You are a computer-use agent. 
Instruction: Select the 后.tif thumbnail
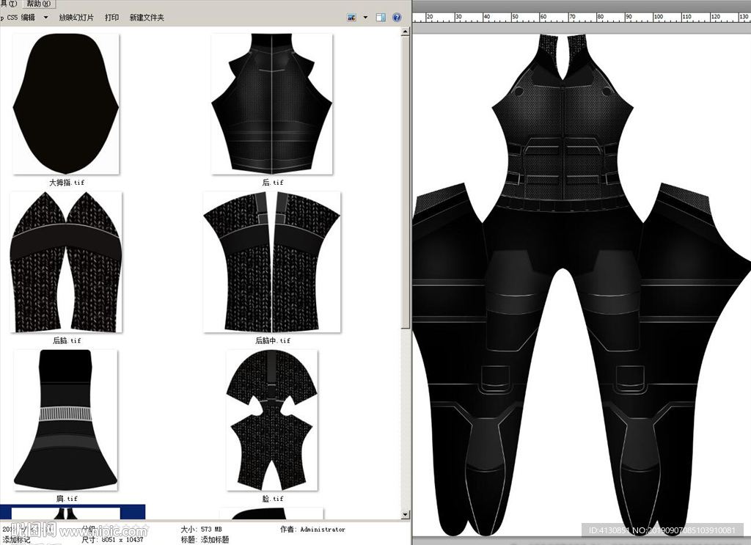(271, 103)
